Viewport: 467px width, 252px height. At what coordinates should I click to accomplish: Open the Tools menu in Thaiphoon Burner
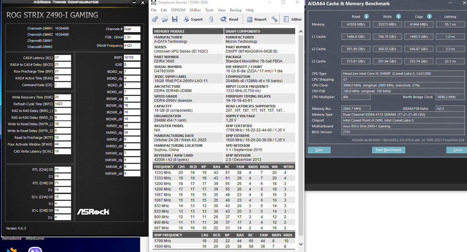coord(209,10)
